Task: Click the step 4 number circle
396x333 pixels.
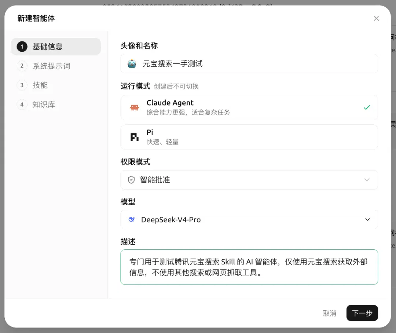Action: tap(22, 105)
